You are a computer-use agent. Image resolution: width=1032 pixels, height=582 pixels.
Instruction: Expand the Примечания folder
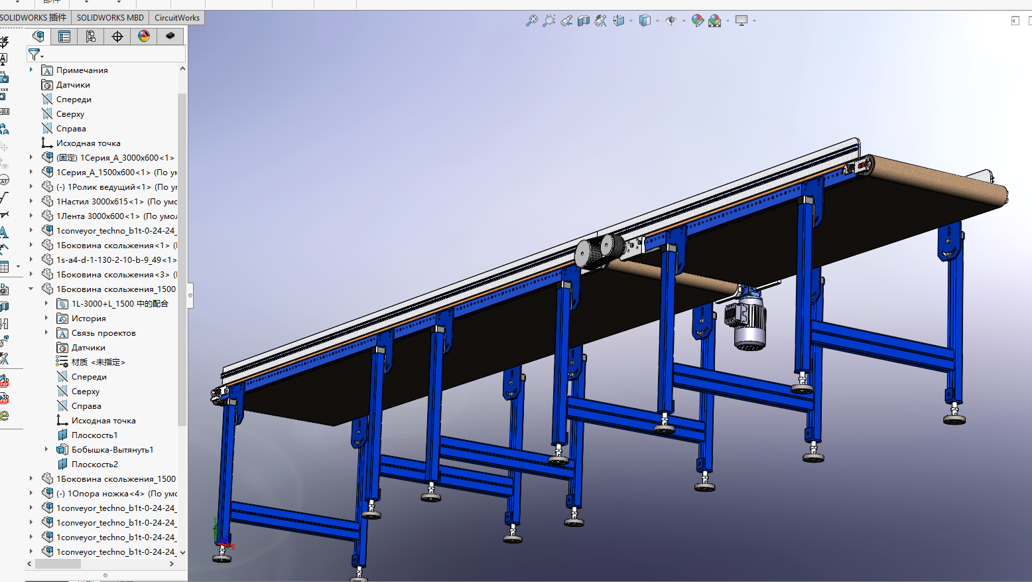coord(31,70)
